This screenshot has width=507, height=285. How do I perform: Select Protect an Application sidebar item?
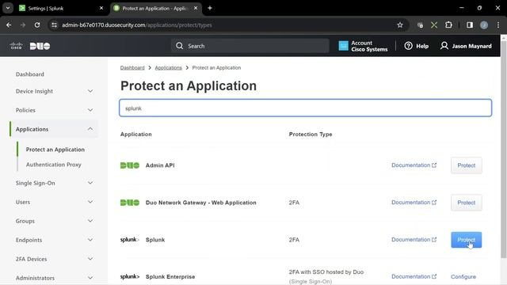tap(55, 150)
